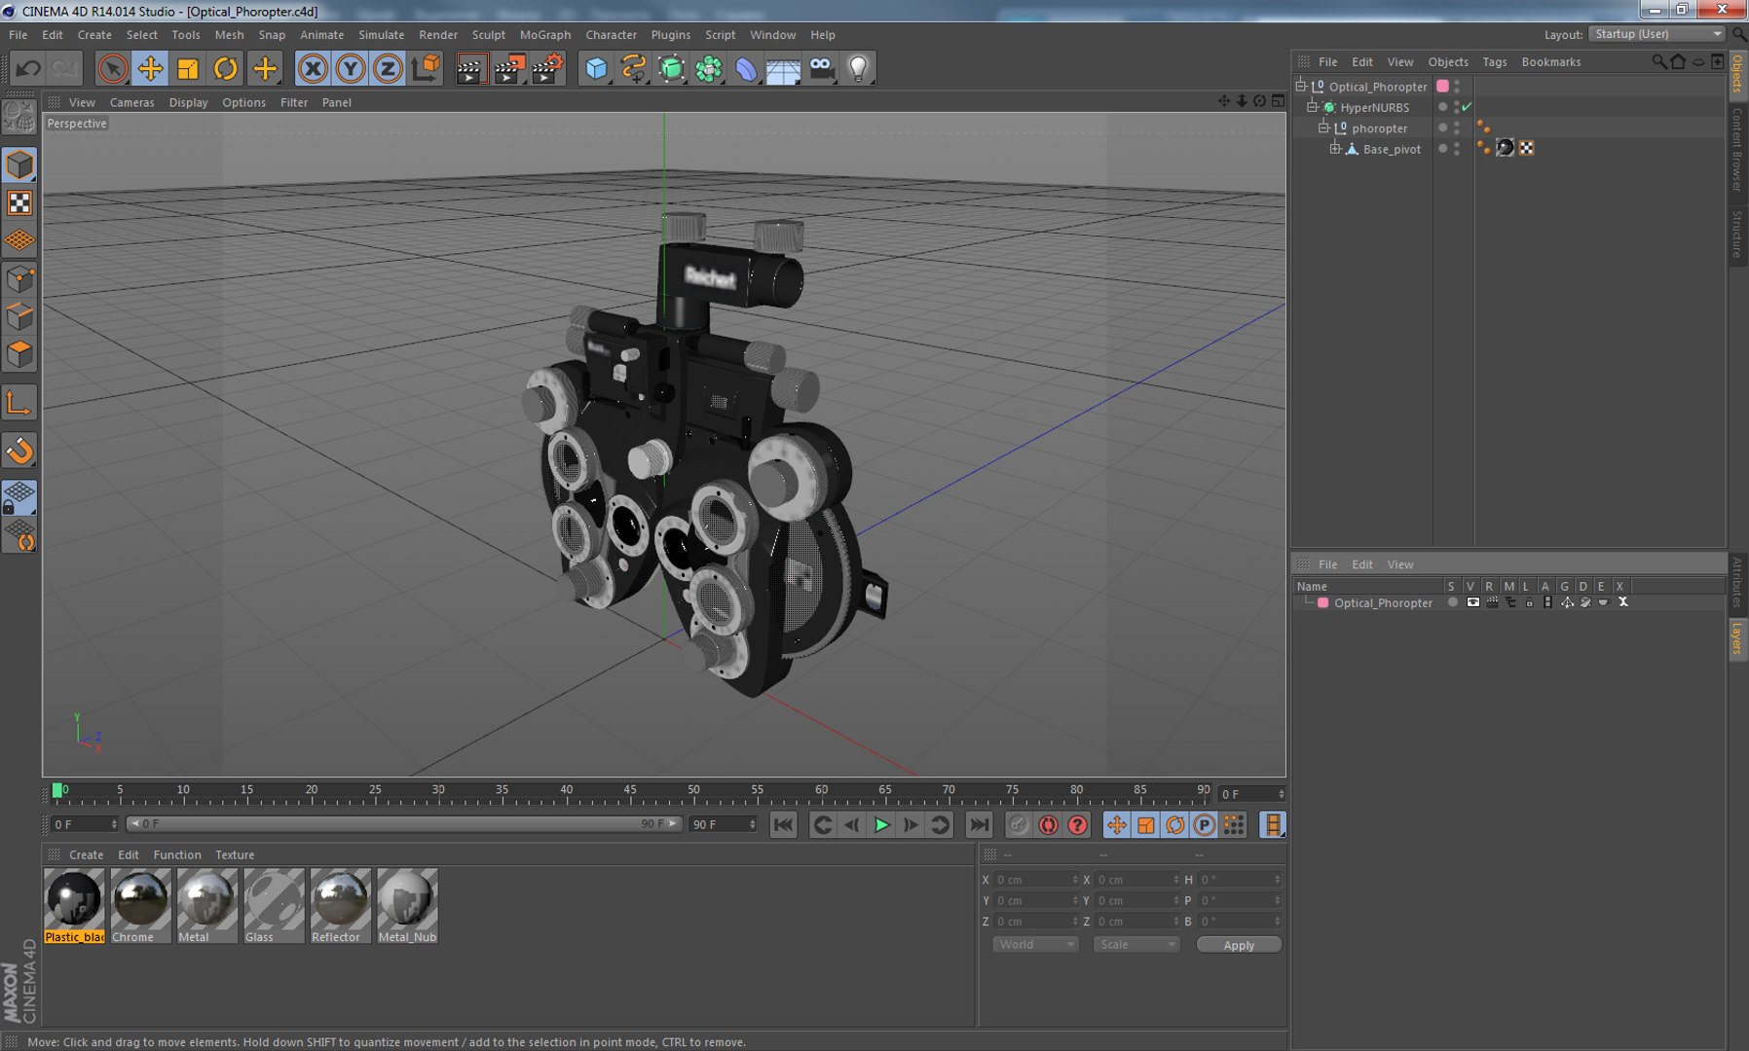1749x1051 pixels.
Task: Render the active view clapperboard icon
Action: pyautogui.click(x=471, y=68)
